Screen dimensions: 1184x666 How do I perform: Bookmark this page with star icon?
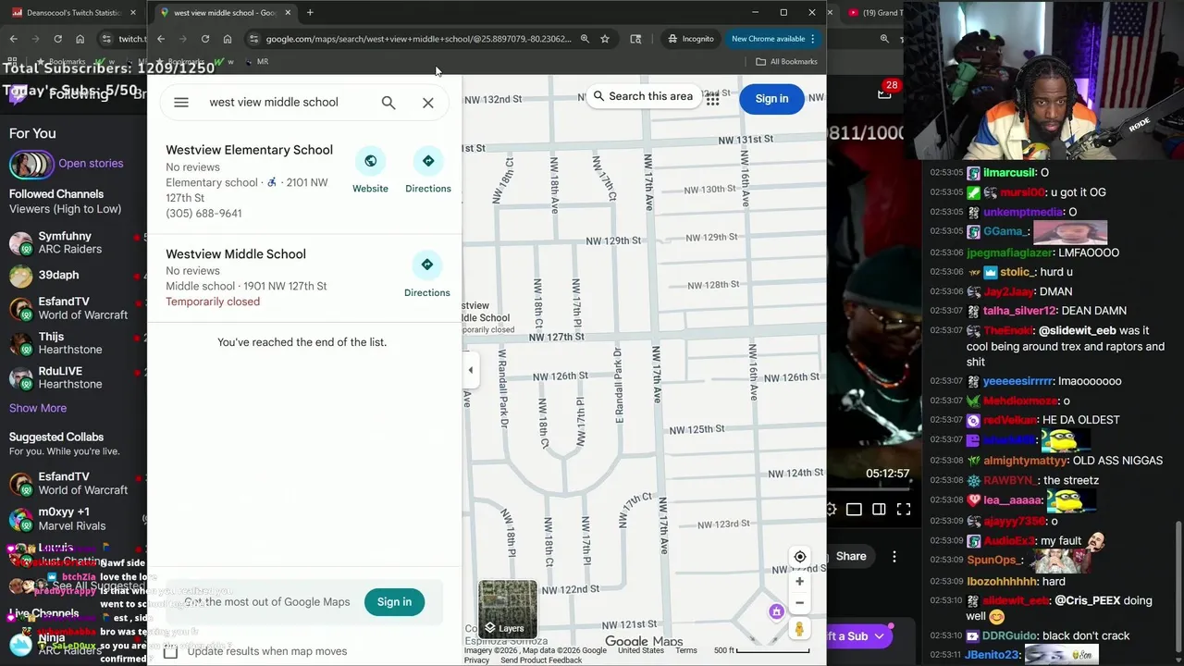pos(605,39)
